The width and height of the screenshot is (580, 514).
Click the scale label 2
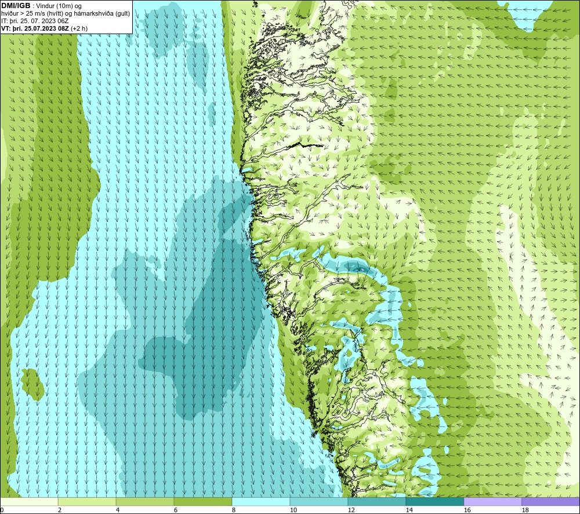pyautogui.click(x=60, y=511)
